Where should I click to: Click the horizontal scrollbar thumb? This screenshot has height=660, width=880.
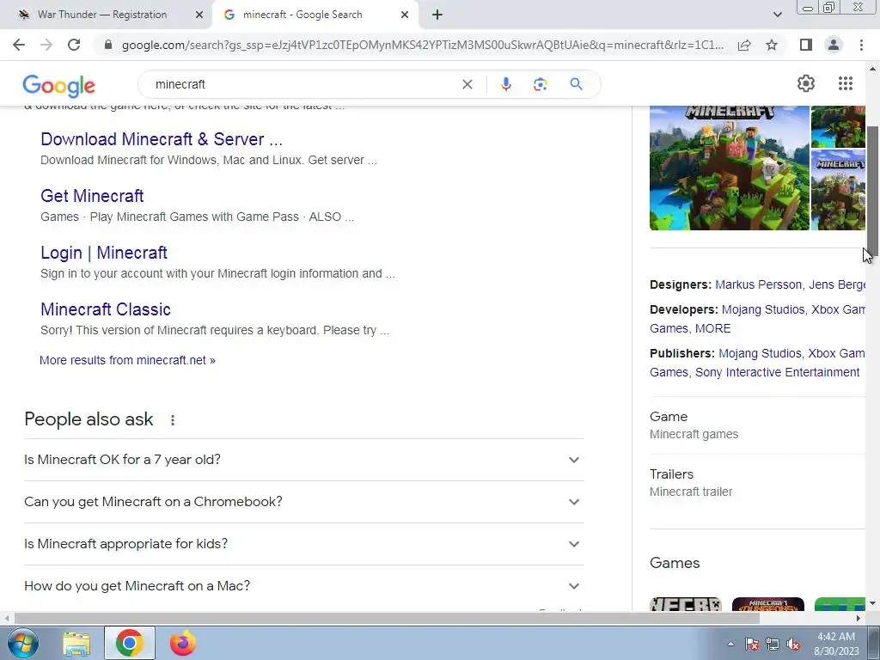[387, 618]
